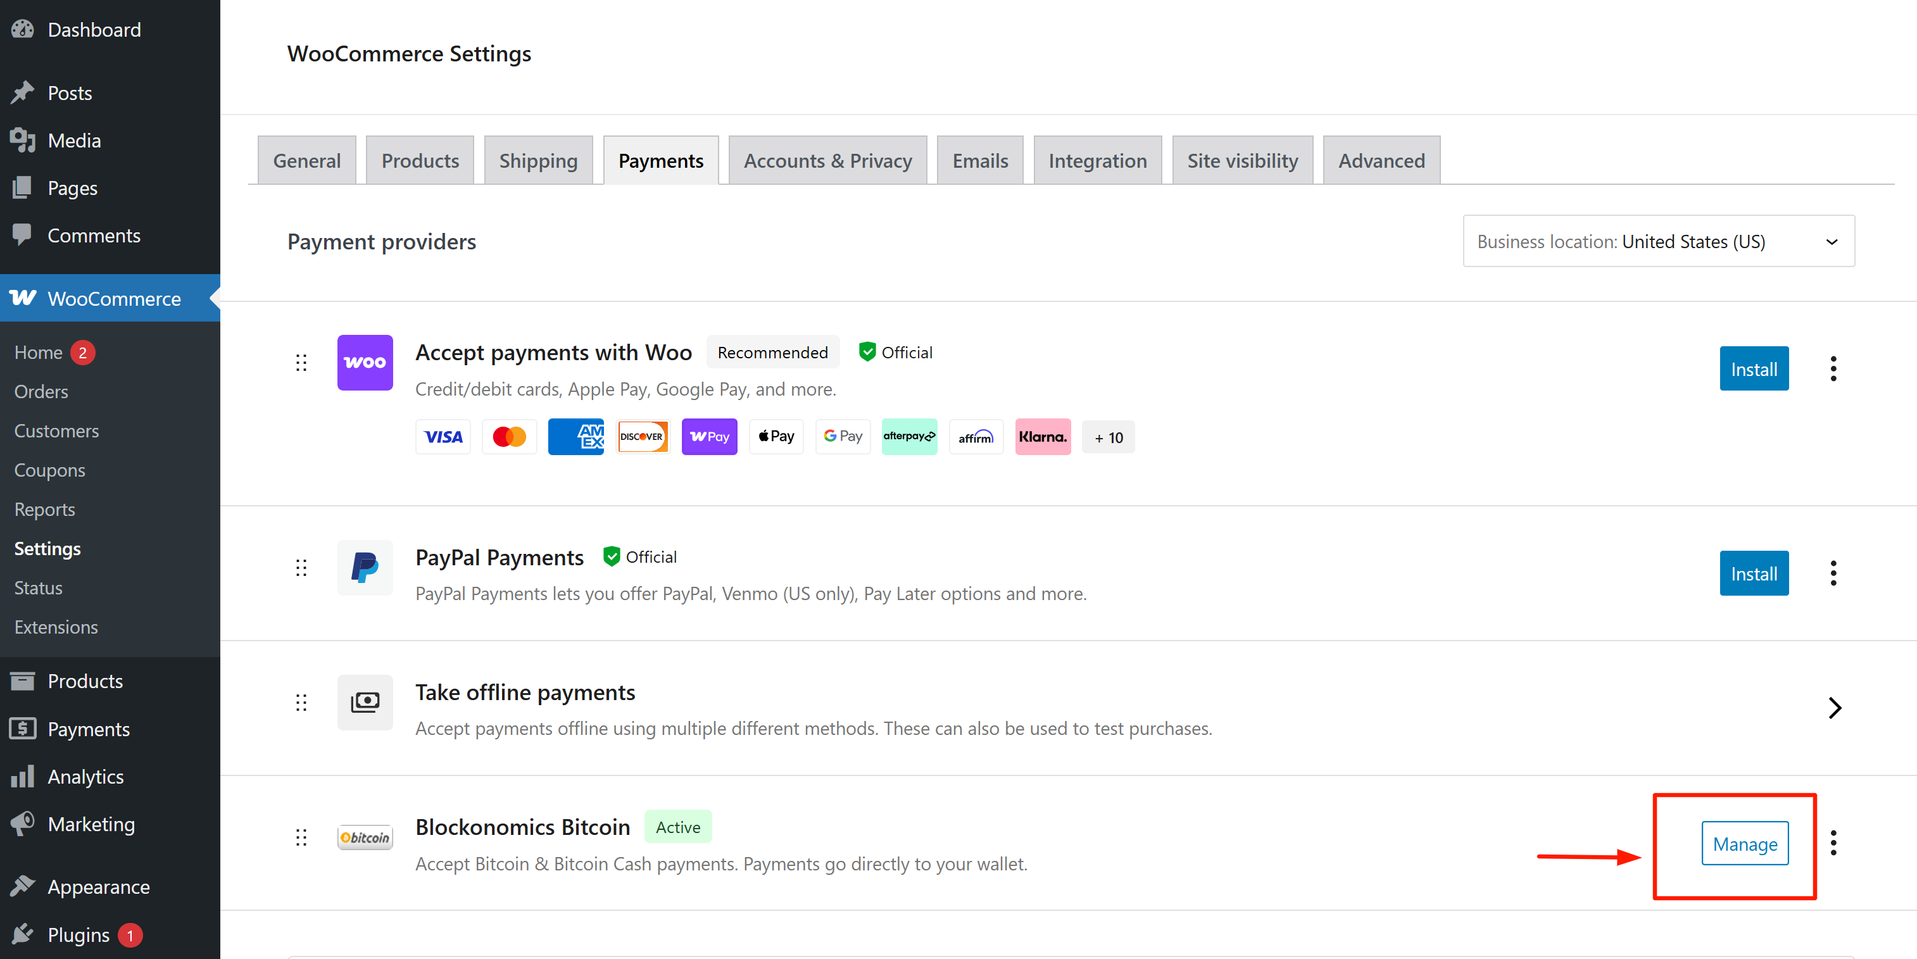The height and width of the screenshot is (959, 1917).
Task: Expand Take offline payments chevron
Action: pyautogui.click(x=1835, y=708)
